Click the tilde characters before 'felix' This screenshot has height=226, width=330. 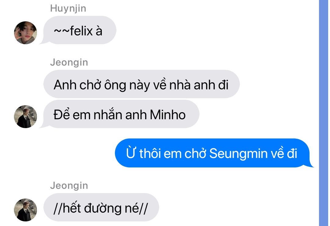coord(61,31)
